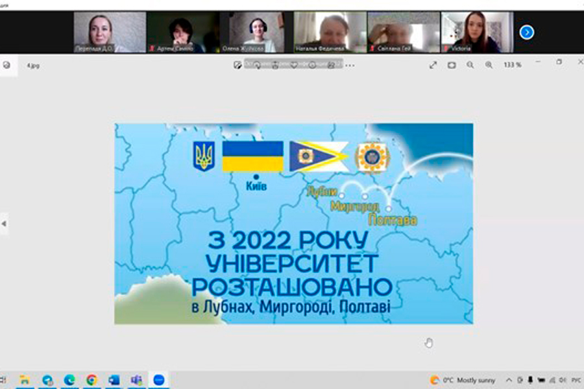Open Google Chrome from the taskbar
Screen dimensions: 584x389
click(x=91, y=380)
